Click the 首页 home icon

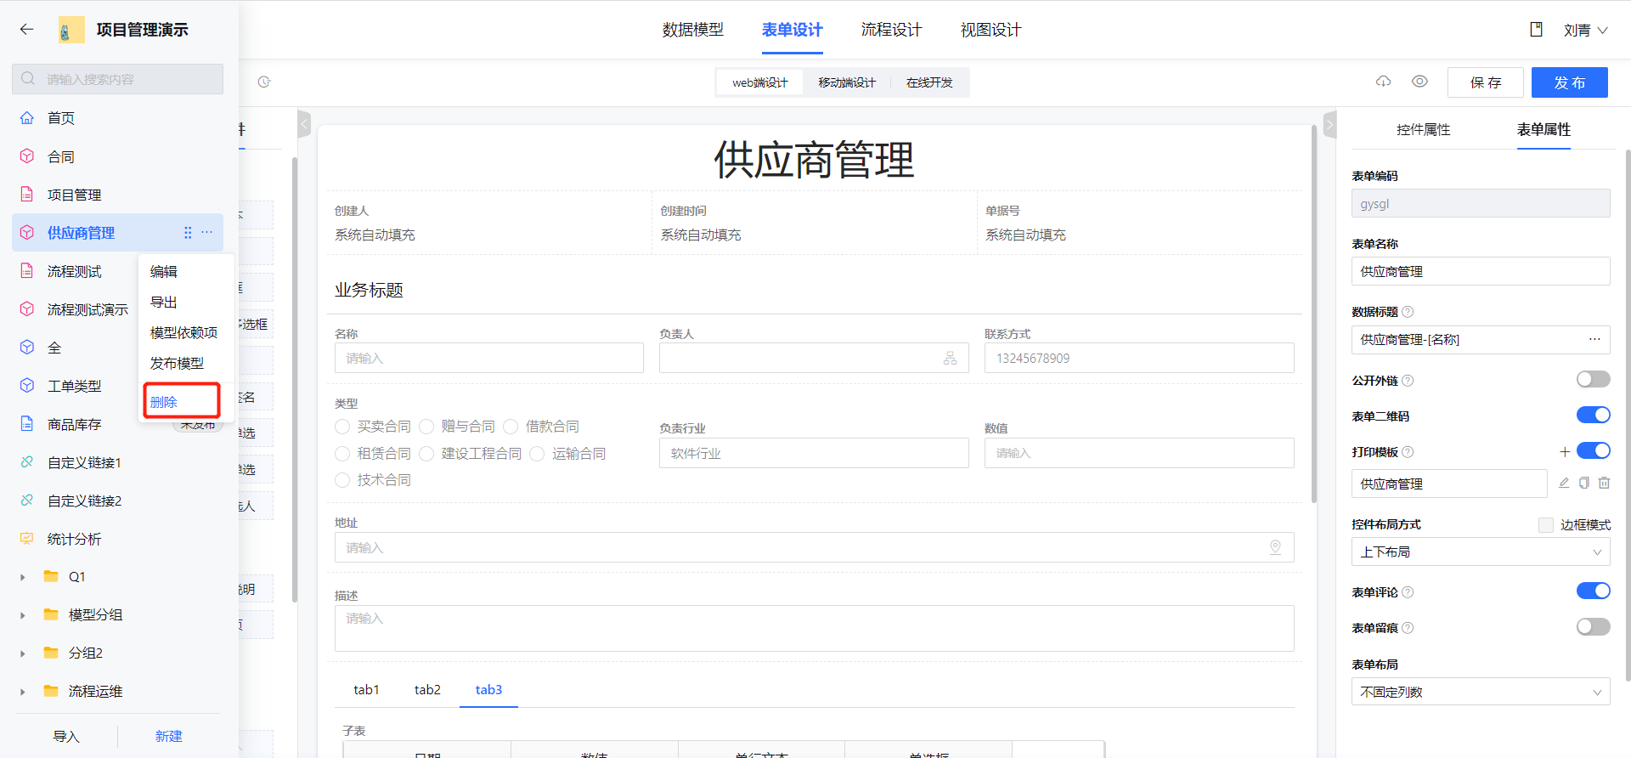tap(27, 118)
